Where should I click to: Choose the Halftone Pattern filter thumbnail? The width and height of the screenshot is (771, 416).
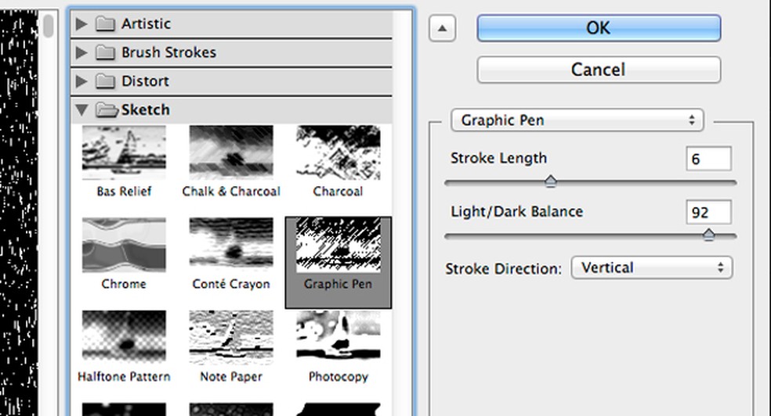coord(124,338)
